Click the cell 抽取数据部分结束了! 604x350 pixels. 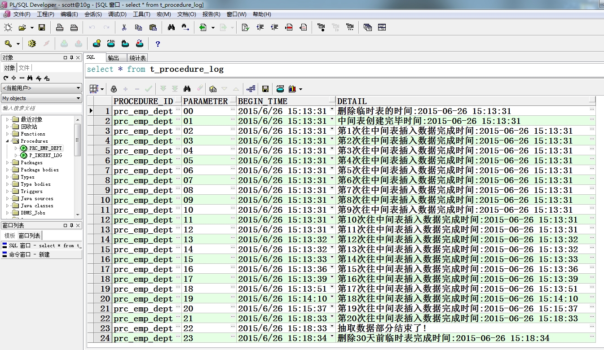466,328
